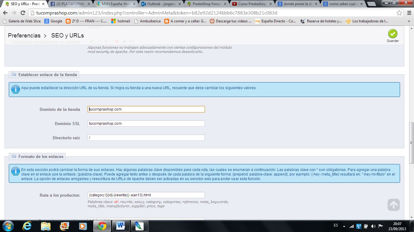This screenshot has height=232, width=414.
Task: Click the browser address bar URL
Action: (x=157, y=13)
